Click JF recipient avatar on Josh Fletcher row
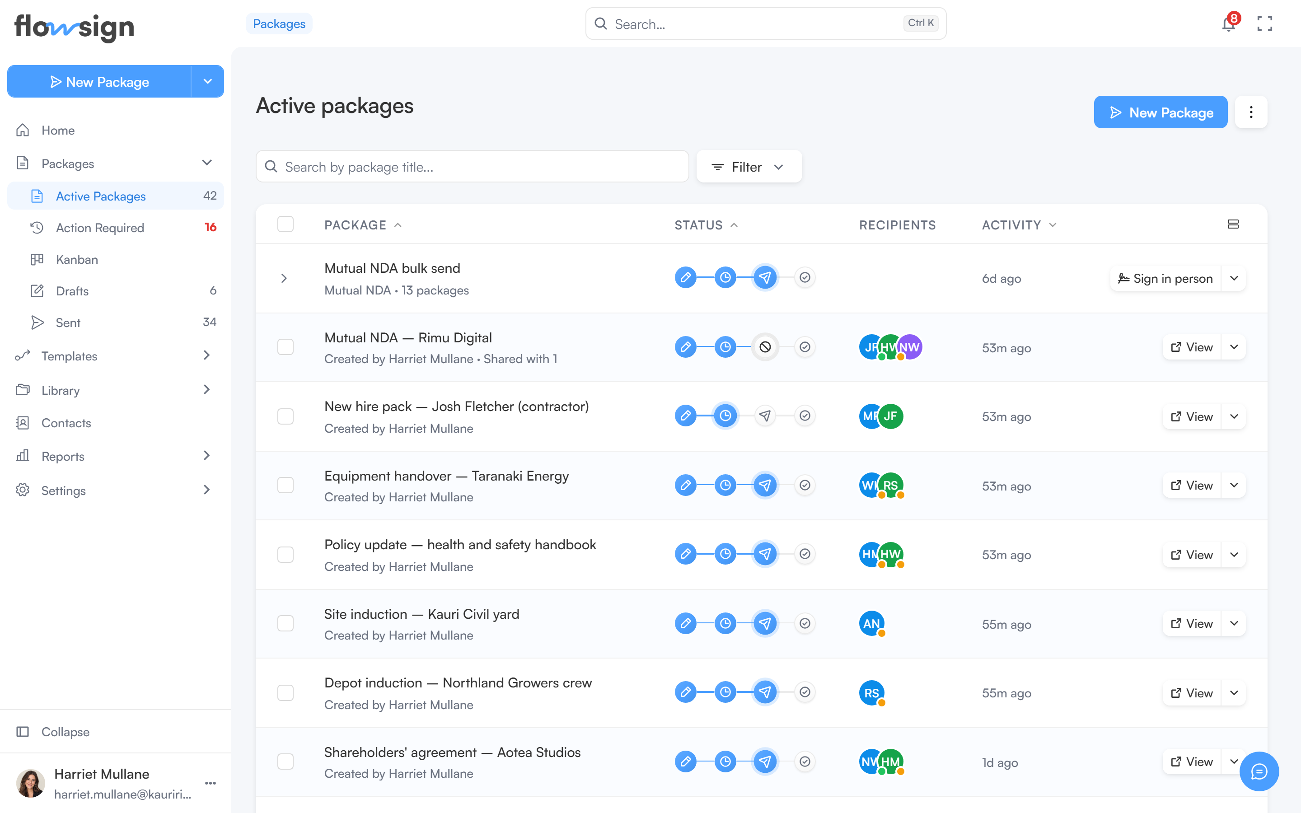The height and width of the screenshot is (813, 1301). tap(891, 416)
